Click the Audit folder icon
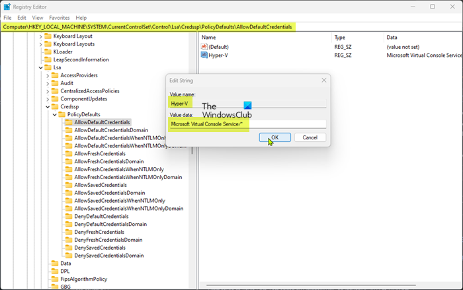The height and width of the screenshot is (290, 463). [55, 83]
